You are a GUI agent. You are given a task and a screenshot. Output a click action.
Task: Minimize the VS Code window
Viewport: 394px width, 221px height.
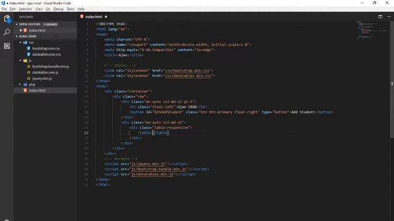pyautogui.click(x=362, y=3)
